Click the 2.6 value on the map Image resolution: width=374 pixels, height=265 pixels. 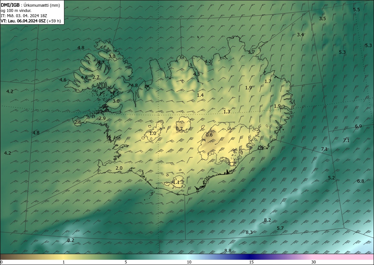point(78,122)
